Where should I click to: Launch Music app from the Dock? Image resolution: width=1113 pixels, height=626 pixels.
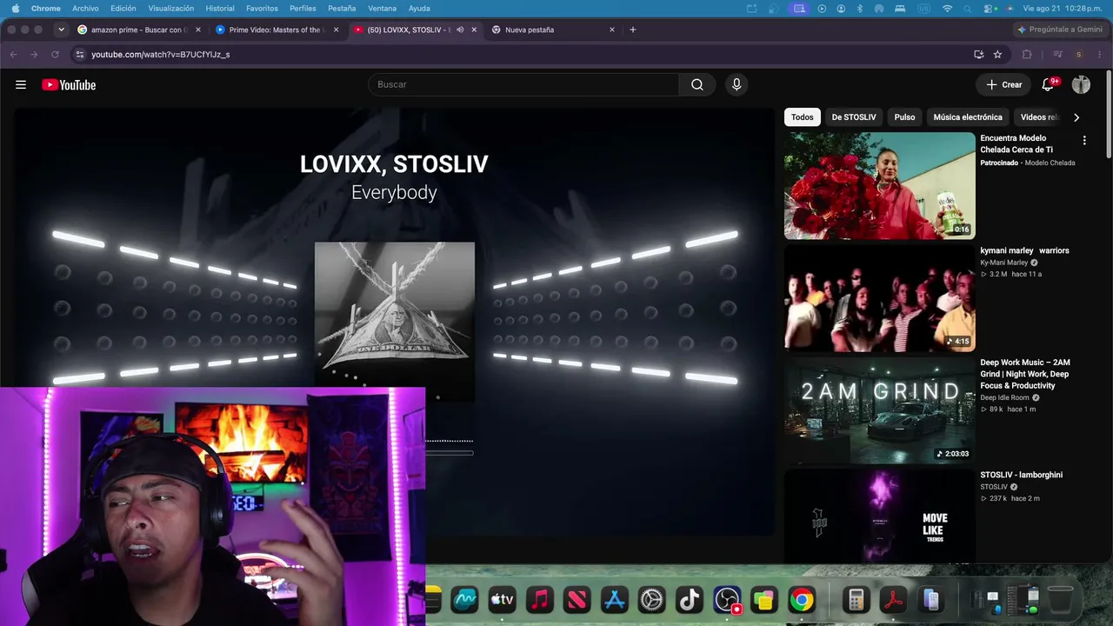(x=540, y=599)
